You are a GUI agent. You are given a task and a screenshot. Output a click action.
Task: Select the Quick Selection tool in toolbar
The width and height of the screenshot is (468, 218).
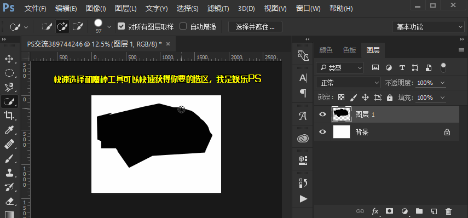9,102
